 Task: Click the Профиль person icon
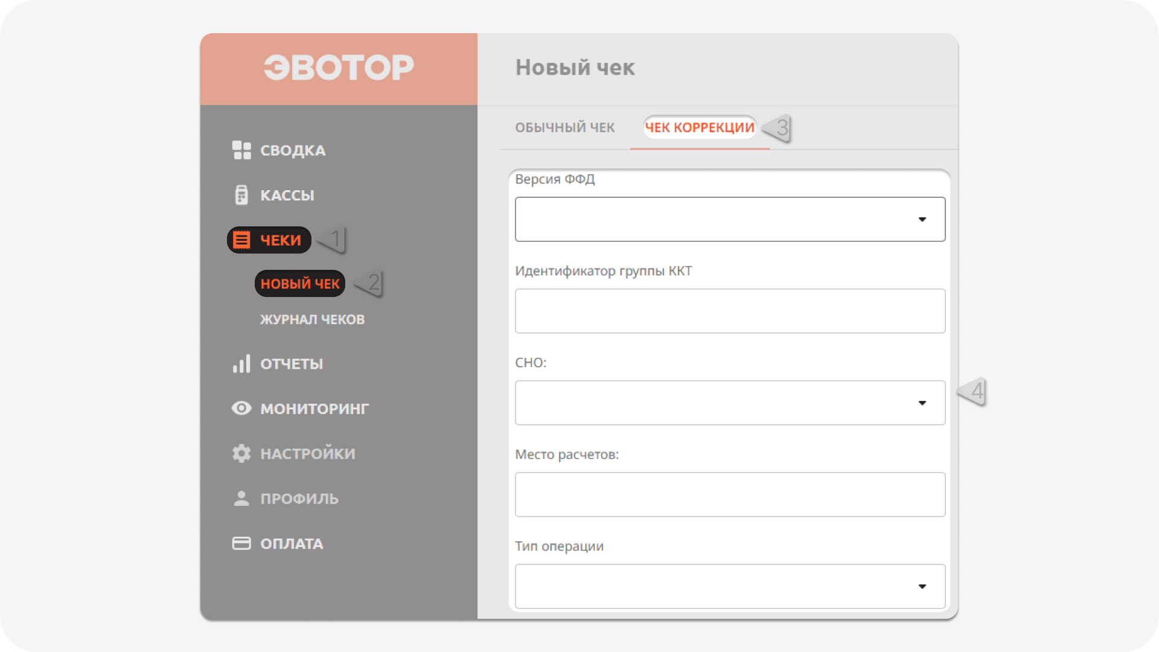[x=241, y=497]
